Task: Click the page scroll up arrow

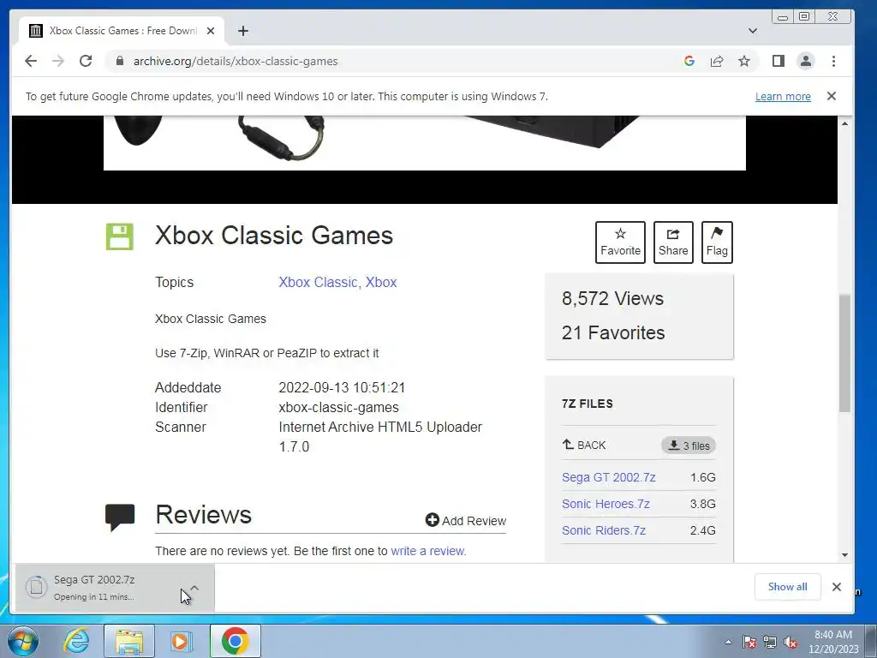Action: point(844,123)
